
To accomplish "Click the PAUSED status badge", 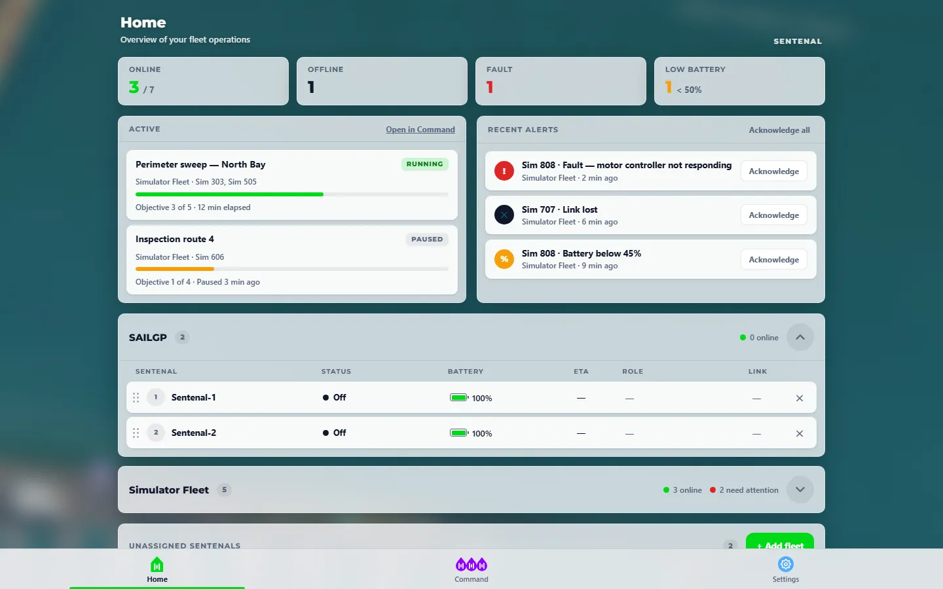I will [427, 240].
